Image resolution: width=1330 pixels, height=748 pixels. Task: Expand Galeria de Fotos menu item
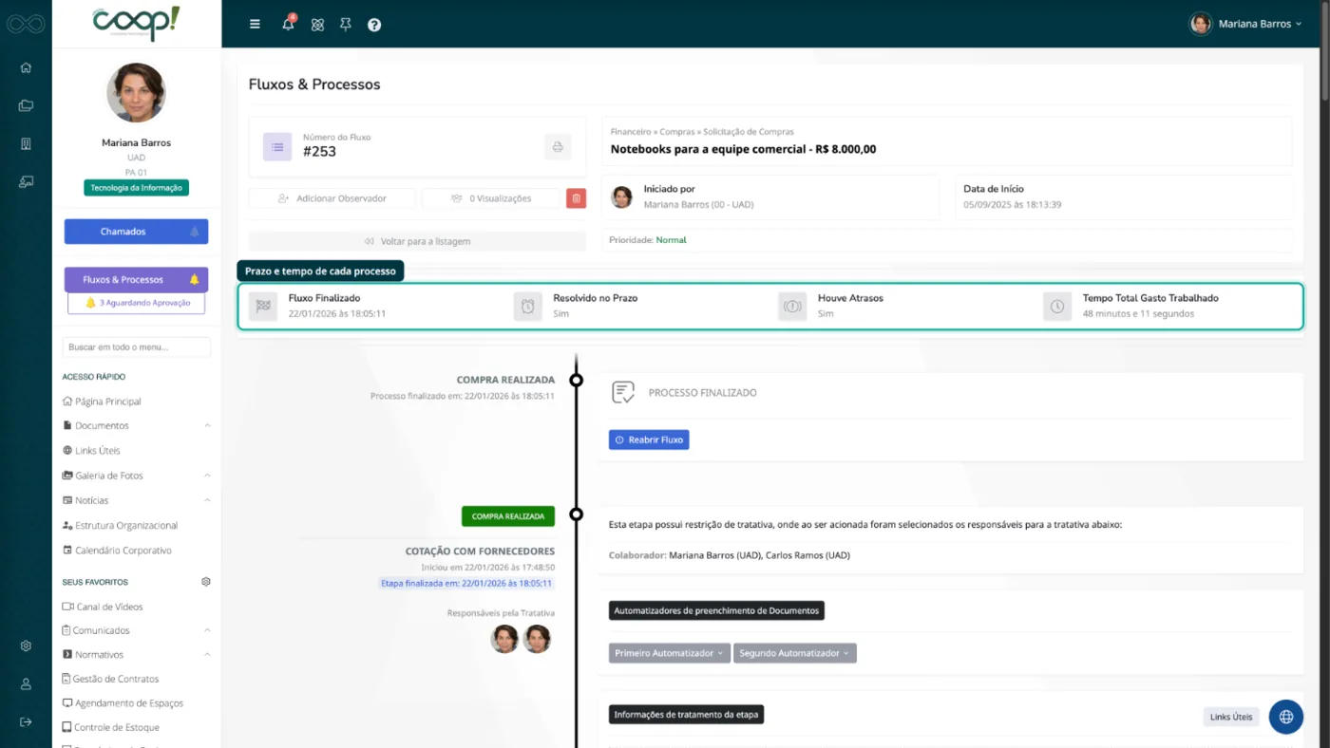point(137,476)
